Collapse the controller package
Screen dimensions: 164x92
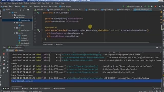click(15, 18)
